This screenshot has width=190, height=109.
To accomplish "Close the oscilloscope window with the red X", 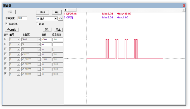I will 184,6.
